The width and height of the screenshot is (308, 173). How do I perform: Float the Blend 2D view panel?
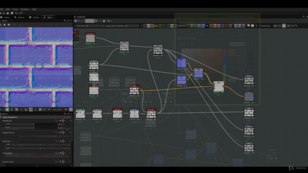pyautogui.click(x=68, y=21)
